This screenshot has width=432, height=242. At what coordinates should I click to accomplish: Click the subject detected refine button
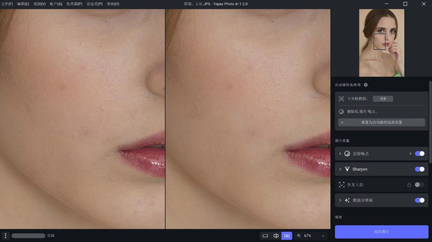[x=383, y=99]
